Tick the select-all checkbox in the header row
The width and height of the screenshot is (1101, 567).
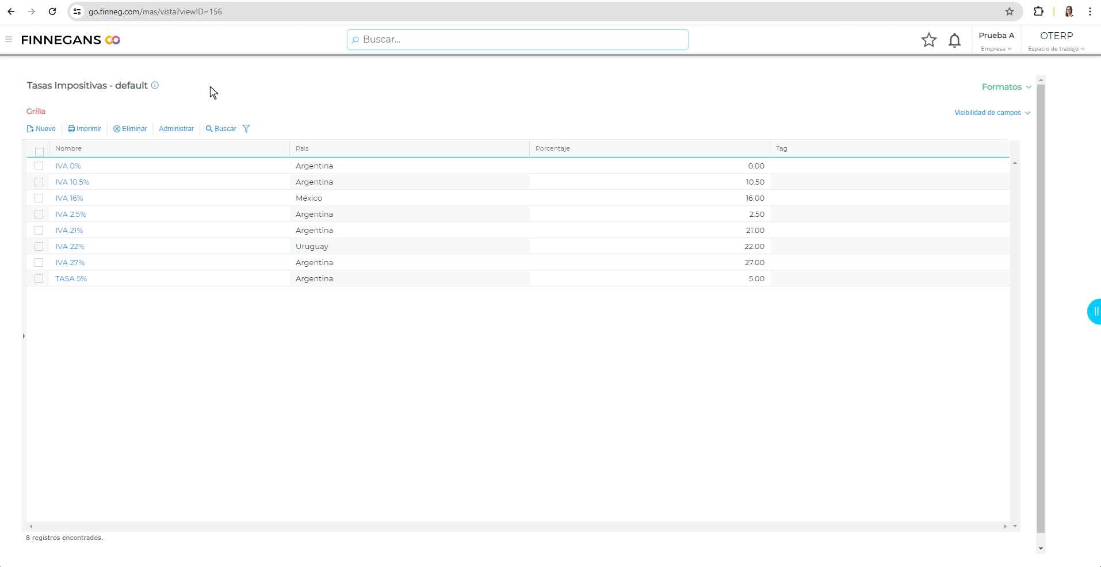(x=39, y=152)
